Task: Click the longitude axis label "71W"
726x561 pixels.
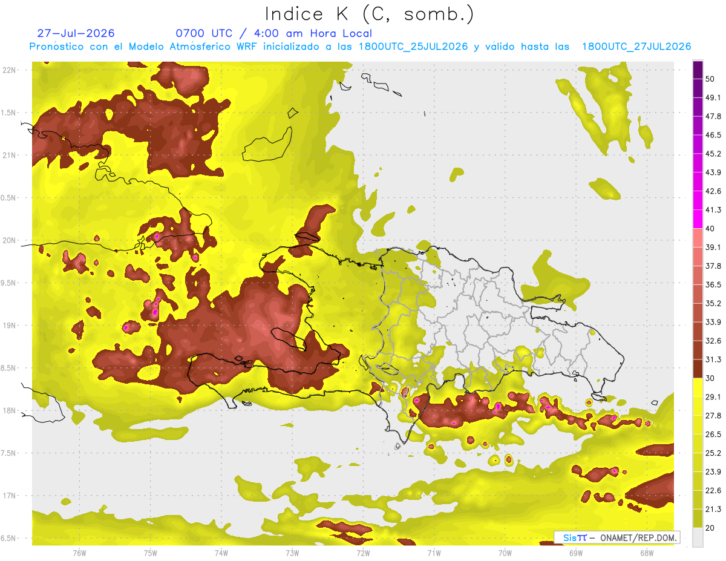Action: click(x=434, y=553)
